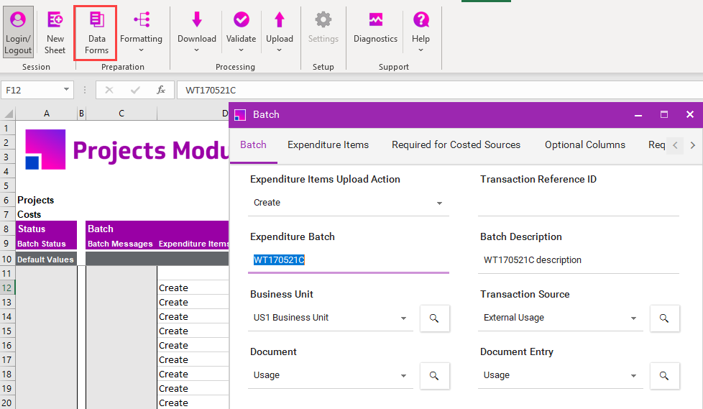This screenshot has width=703, height=409.
Task: Expand the Business Unit dropdown
Action: click(403, 318)
